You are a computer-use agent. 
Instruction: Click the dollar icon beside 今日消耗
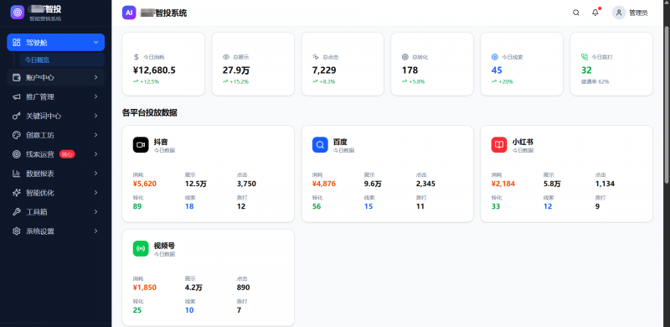point(137,56)
